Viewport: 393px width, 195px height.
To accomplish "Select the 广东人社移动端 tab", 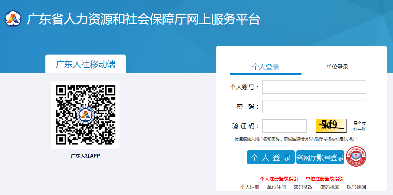I will click(x=85, y=64).
